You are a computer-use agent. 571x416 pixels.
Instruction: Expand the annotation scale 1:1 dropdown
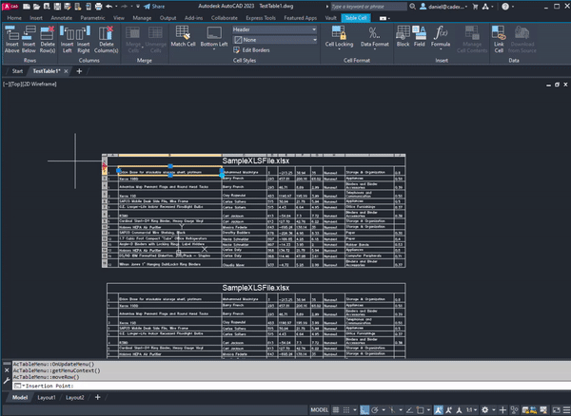click(471, 409)
